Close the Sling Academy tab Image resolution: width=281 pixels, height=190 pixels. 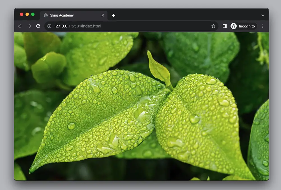(x=103, y=15)
